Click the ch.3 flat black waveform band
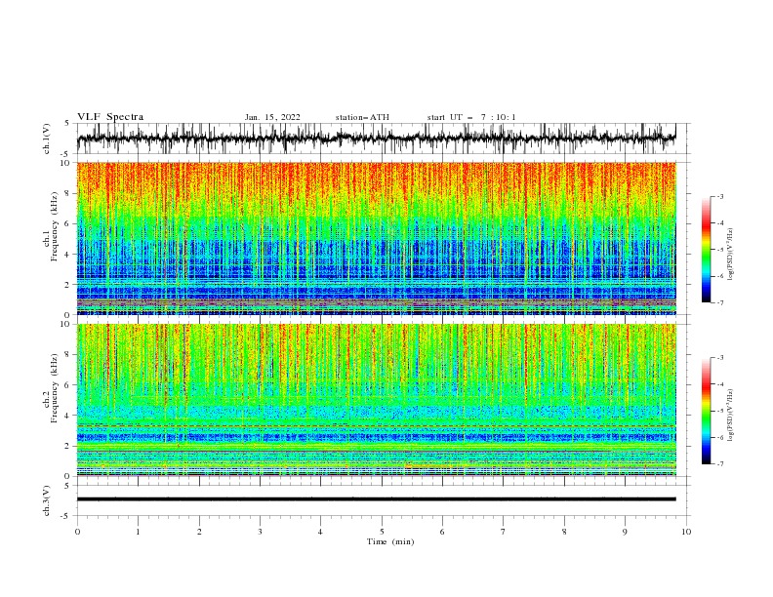The image size is (773, 597). pyautogui.click(x=376, y=499)
